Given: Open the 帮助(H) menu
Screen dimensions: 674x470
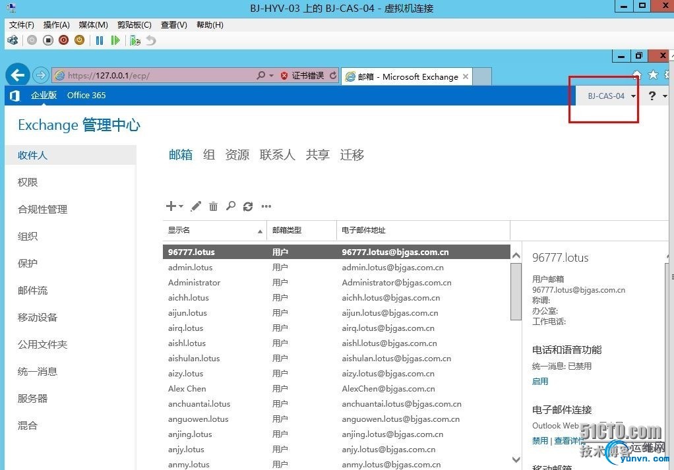Looking at the screenshot, I should [x=210, y=25].
